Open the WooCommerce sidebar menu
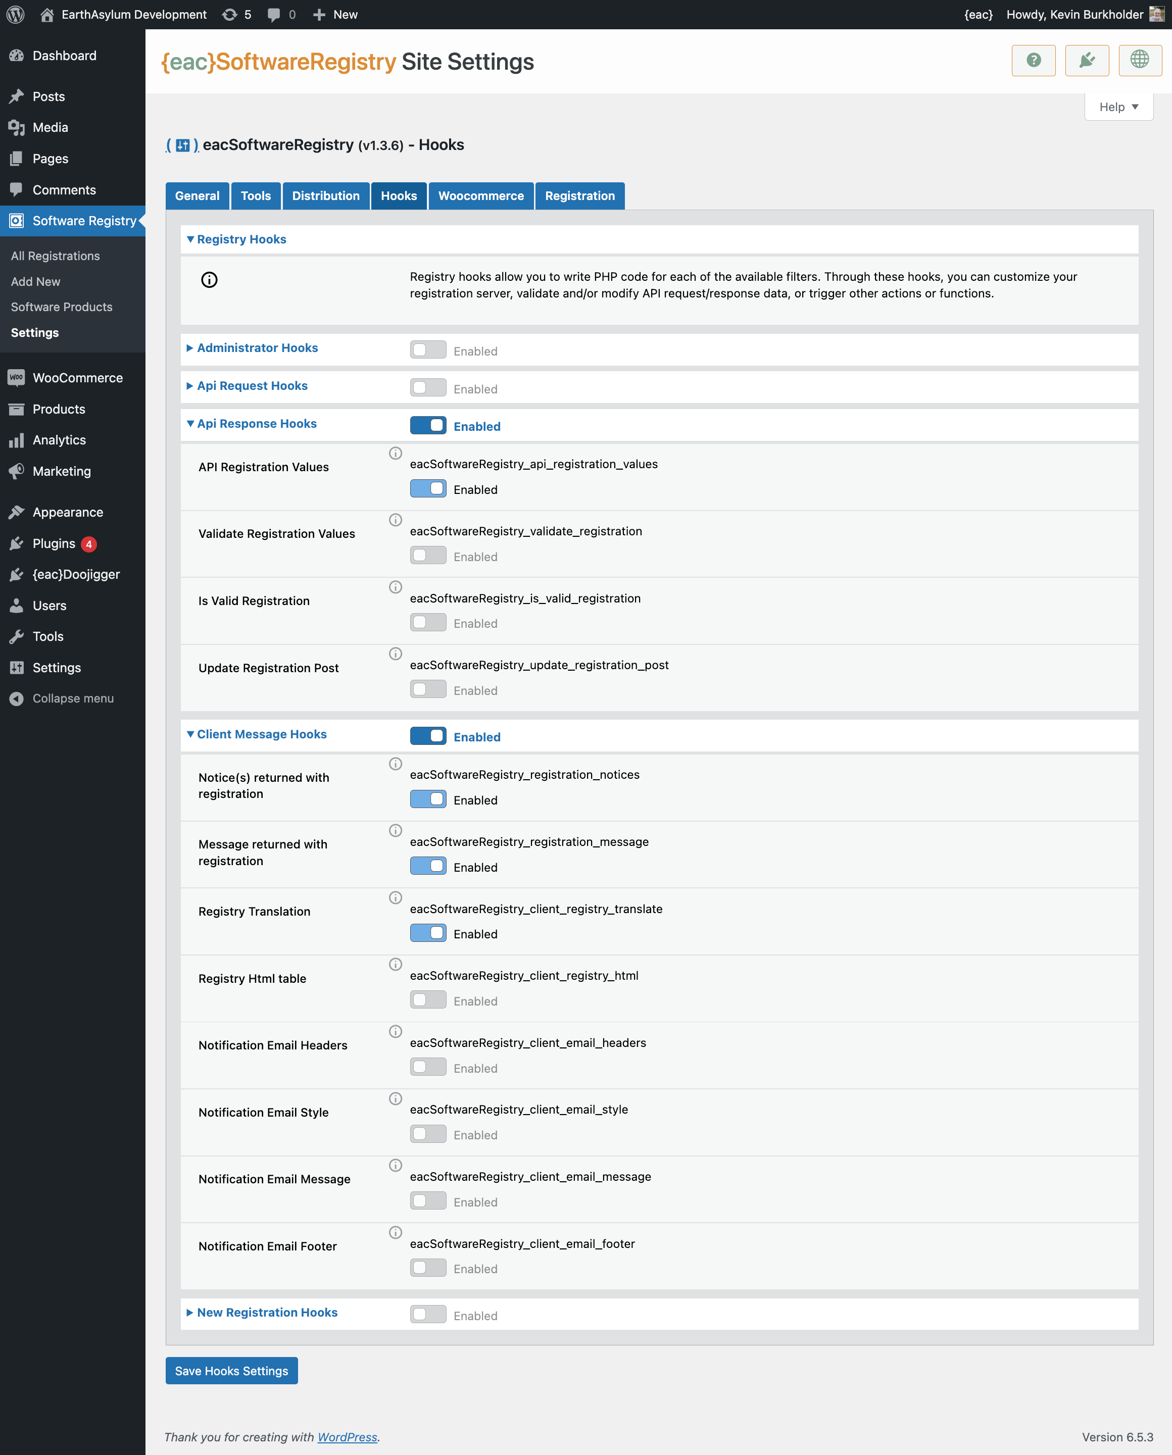Image resolution: width=1172 pixels, height=1455 pixels. 72,378
